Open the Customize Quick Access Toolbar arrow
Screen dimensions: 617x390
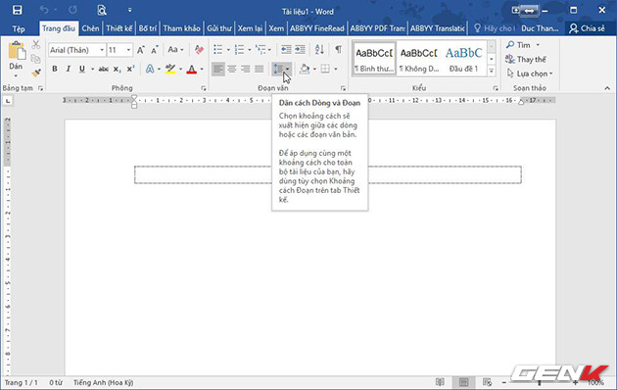coord(130,10)
